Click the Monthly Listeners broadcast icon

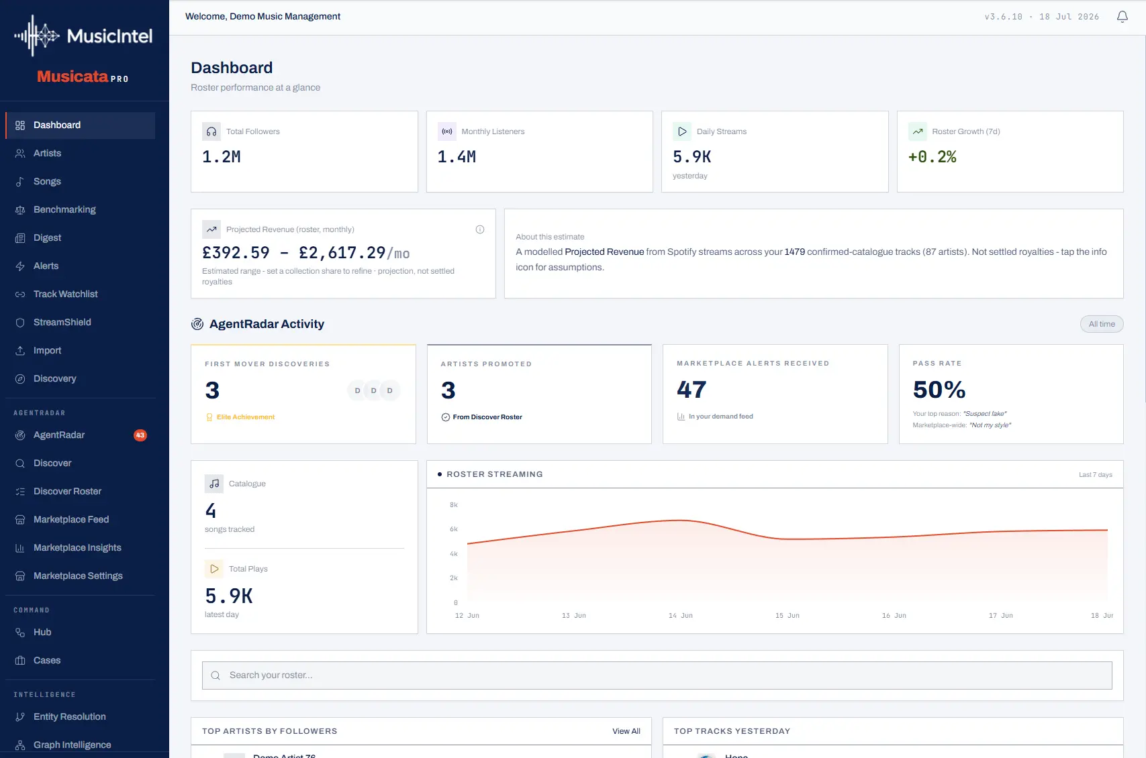pyautogui.click(x=447, y=131)
